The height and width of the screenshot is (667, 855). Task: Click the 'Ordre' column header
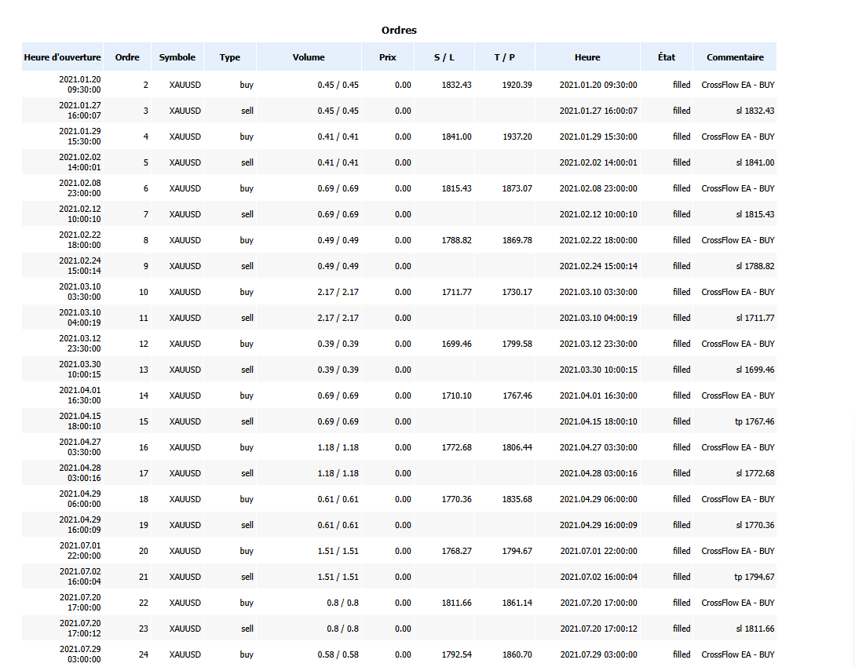click(127, 57)
